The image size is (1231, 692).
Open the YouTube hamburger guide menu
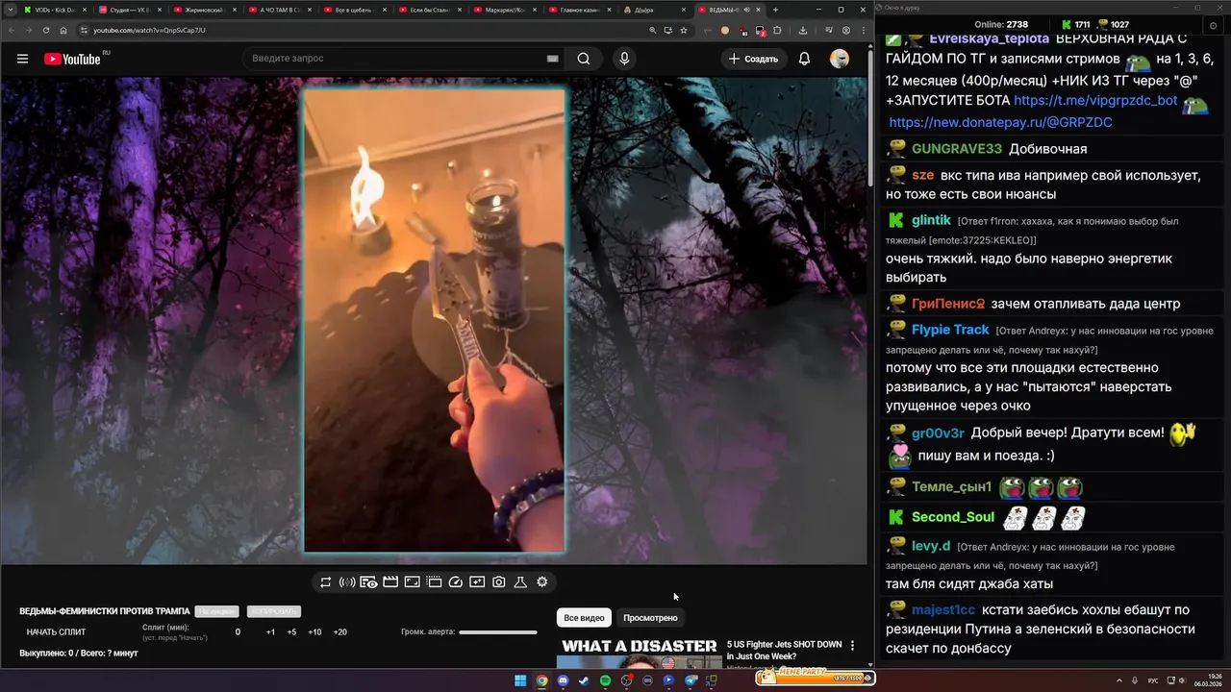(x=22, y=59)
